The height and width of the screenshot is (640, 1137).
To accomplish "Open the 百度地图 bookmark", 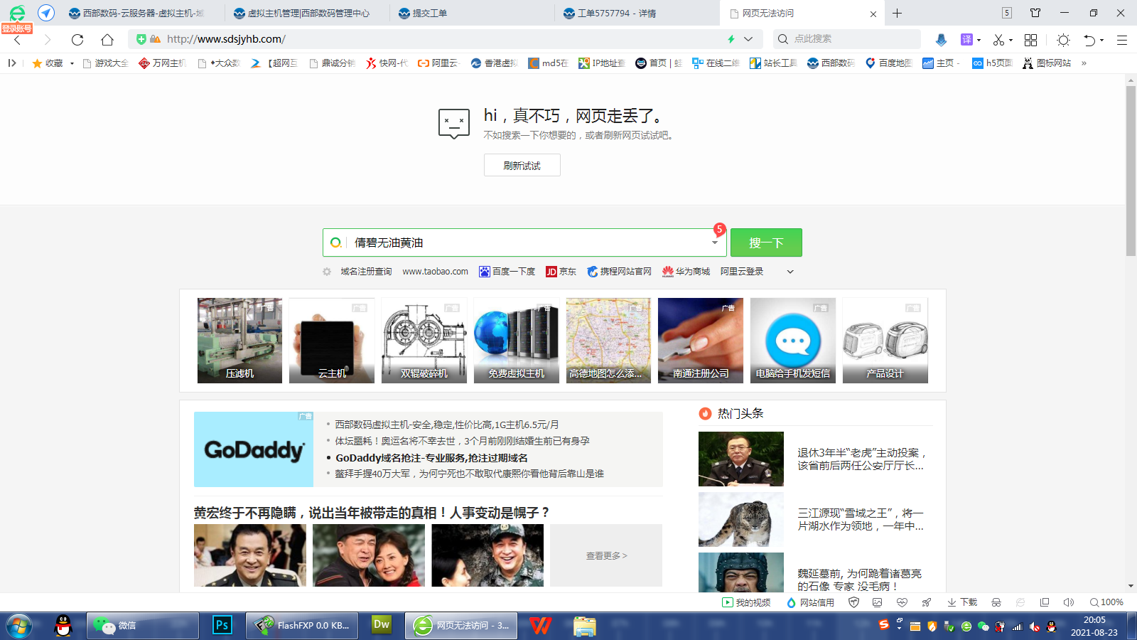I will point(888,63).
